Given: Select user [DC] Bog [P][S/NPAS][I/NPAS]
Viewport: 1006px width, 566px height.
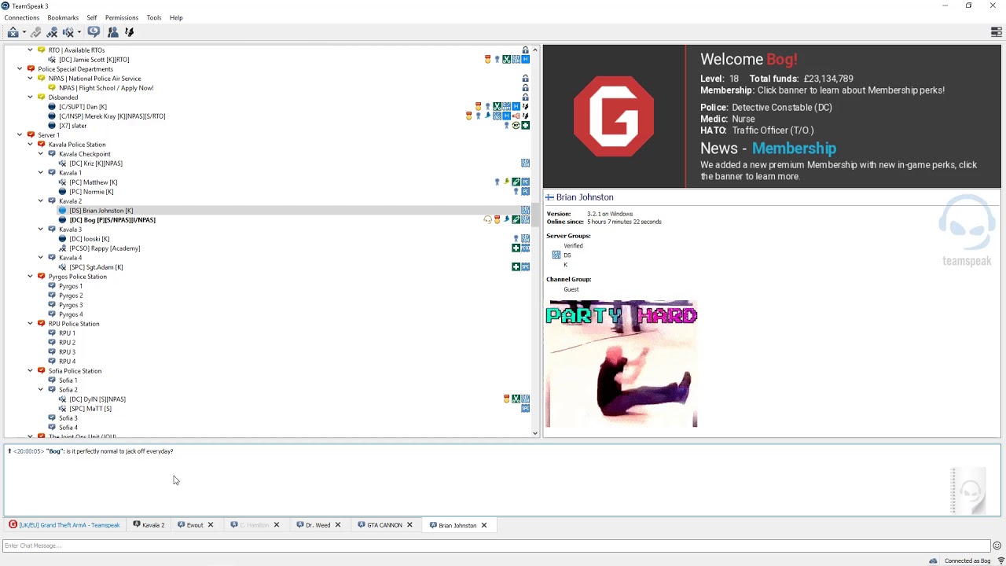Looking at the screenshot, I should pos(112,220).
